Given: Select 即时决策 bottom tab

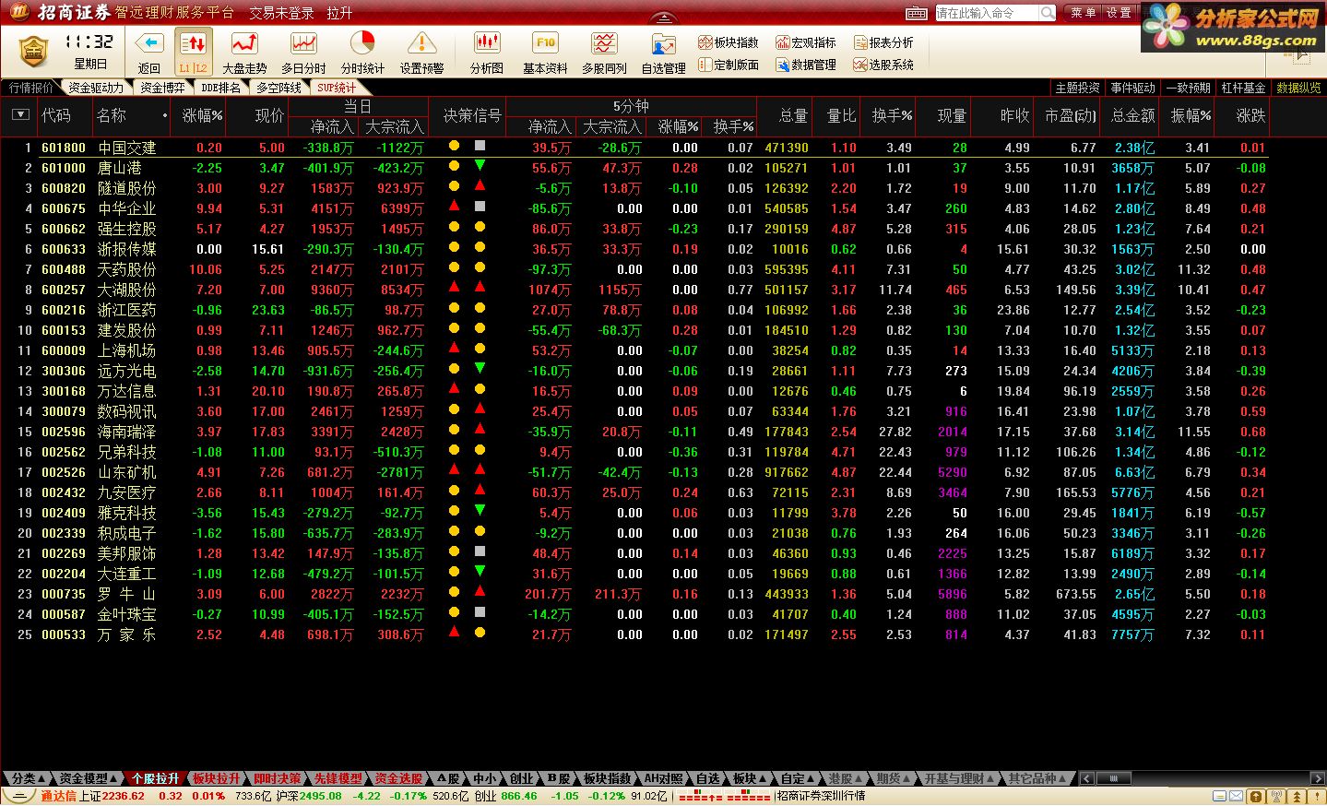Looking at the screenshot, I should point(278,778).
